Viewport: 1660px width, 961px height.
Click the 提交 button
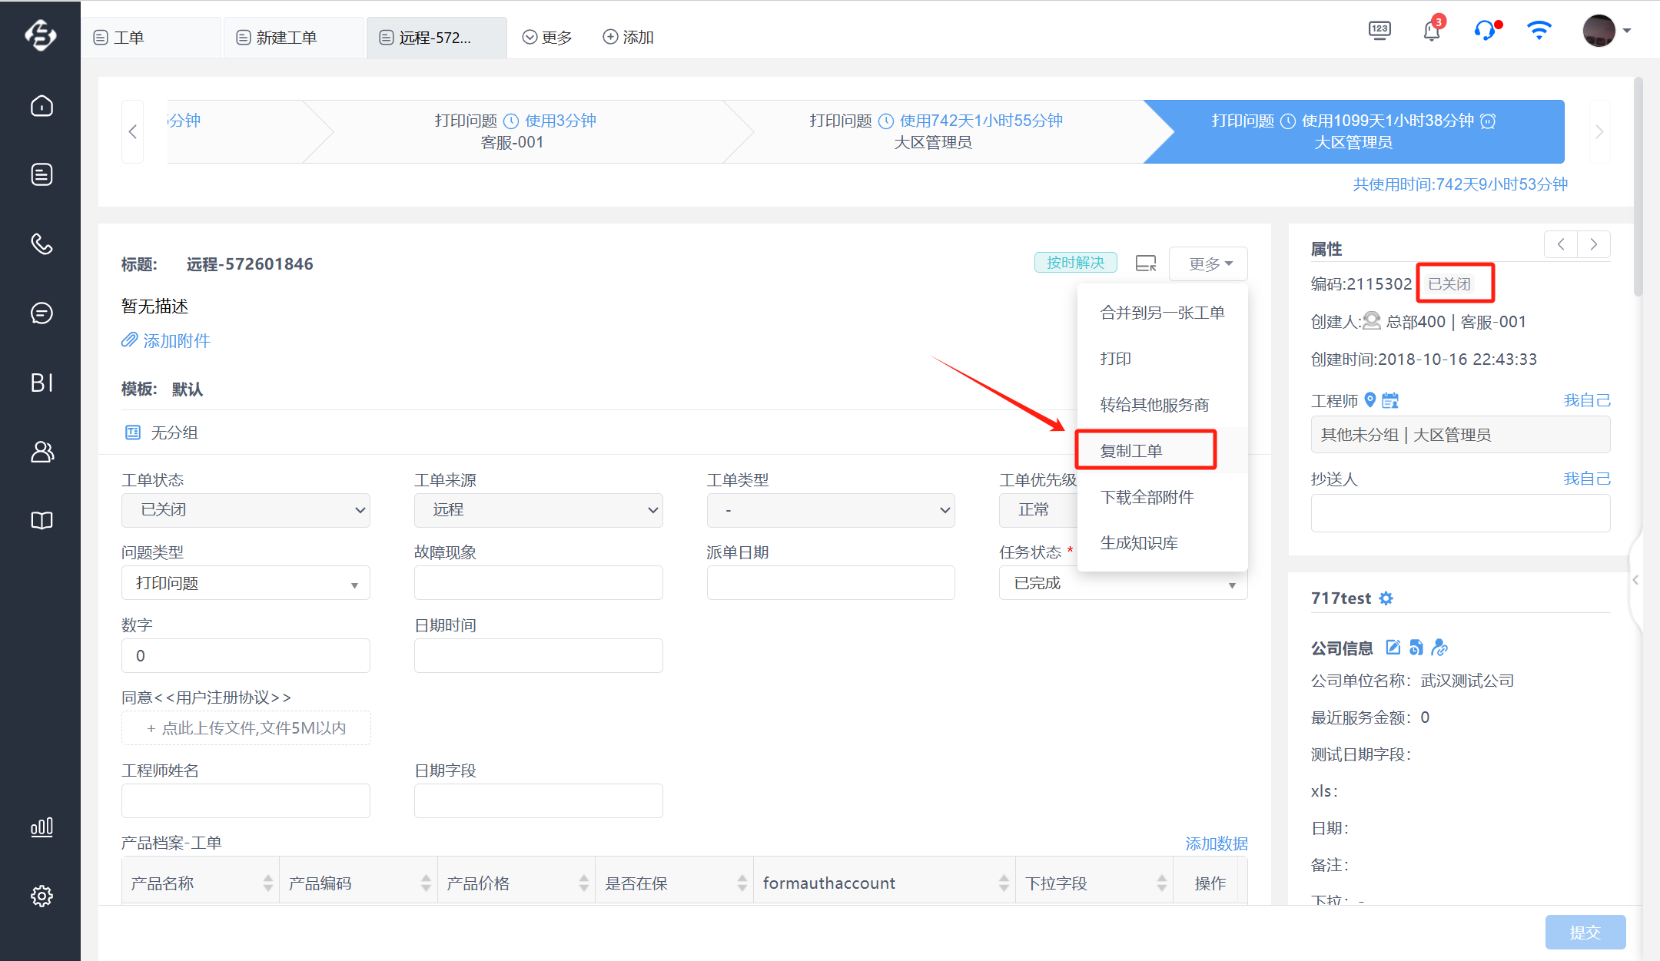1585,932
